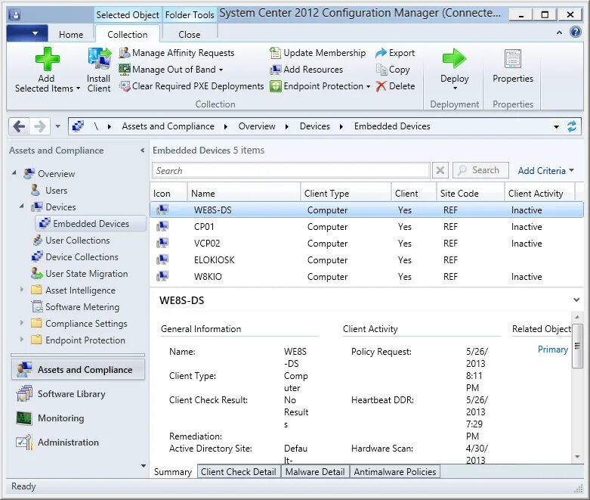Image resolution: width=590 pixels, height=500 pixels.
Task: Open the navigation history dropdown arrow
Action: click(57, 126)
